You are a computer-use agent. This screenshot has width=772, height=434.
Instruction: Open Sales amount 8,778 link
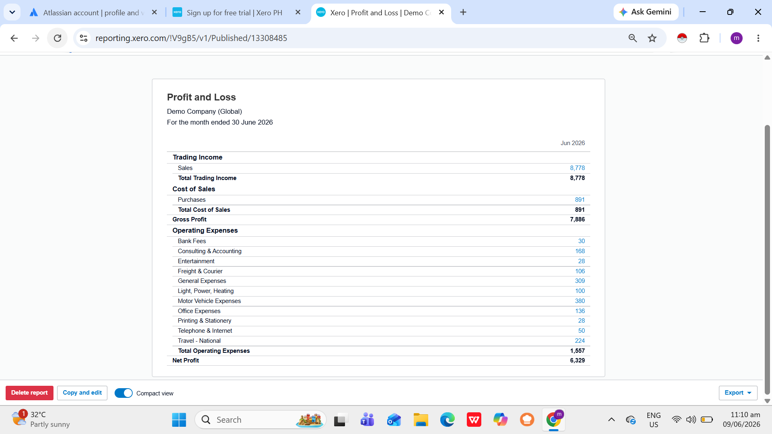tap(577, 168)
